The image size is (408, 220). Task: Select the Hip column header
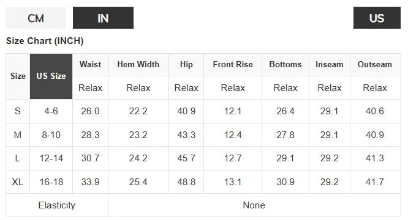coord(186,65)
